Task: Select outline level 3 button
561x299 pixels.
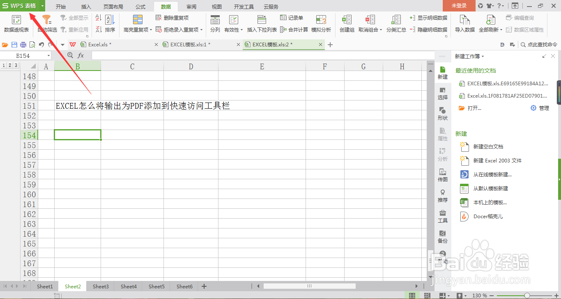Action: 16,66
